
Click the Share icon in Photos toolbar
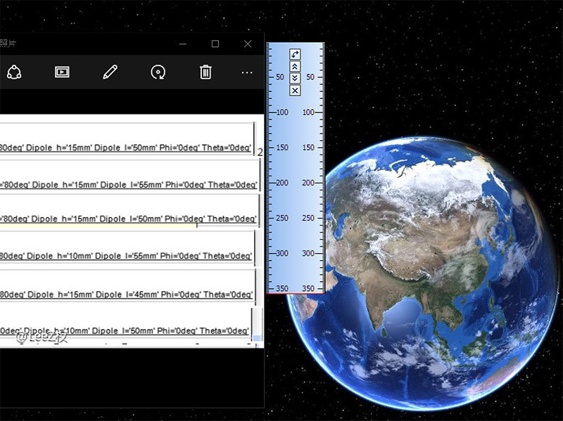[15, 72]
